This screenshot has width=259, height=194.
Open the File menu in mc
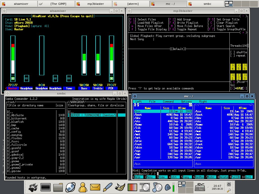pyautogui.click(x=152, y=102)
